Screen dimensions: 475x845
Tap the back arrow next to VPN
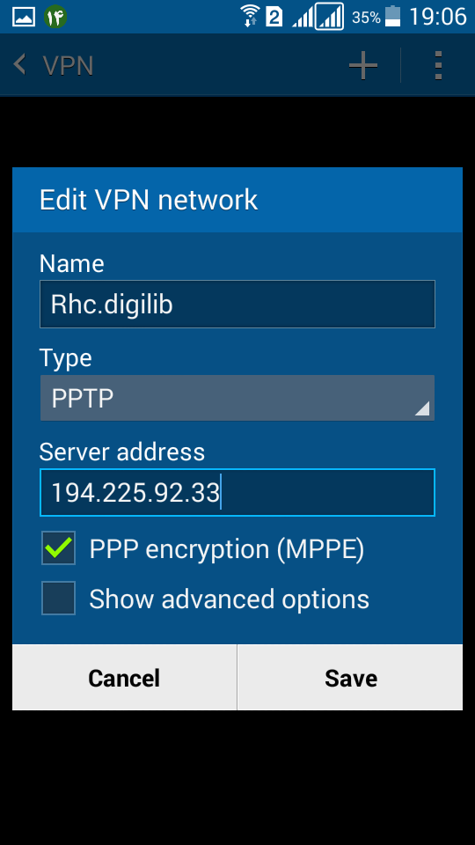click(19, 64)
